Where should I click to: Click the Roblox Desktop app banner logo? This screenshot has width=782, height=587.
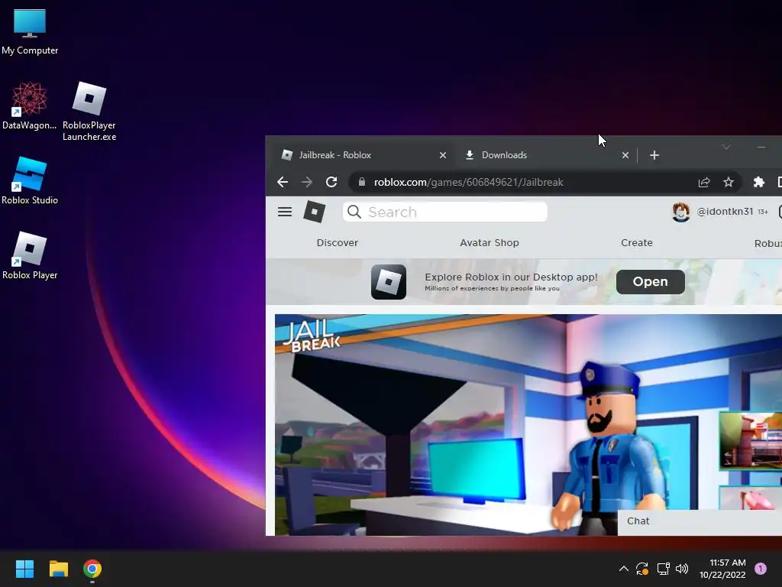coord(389,282)
